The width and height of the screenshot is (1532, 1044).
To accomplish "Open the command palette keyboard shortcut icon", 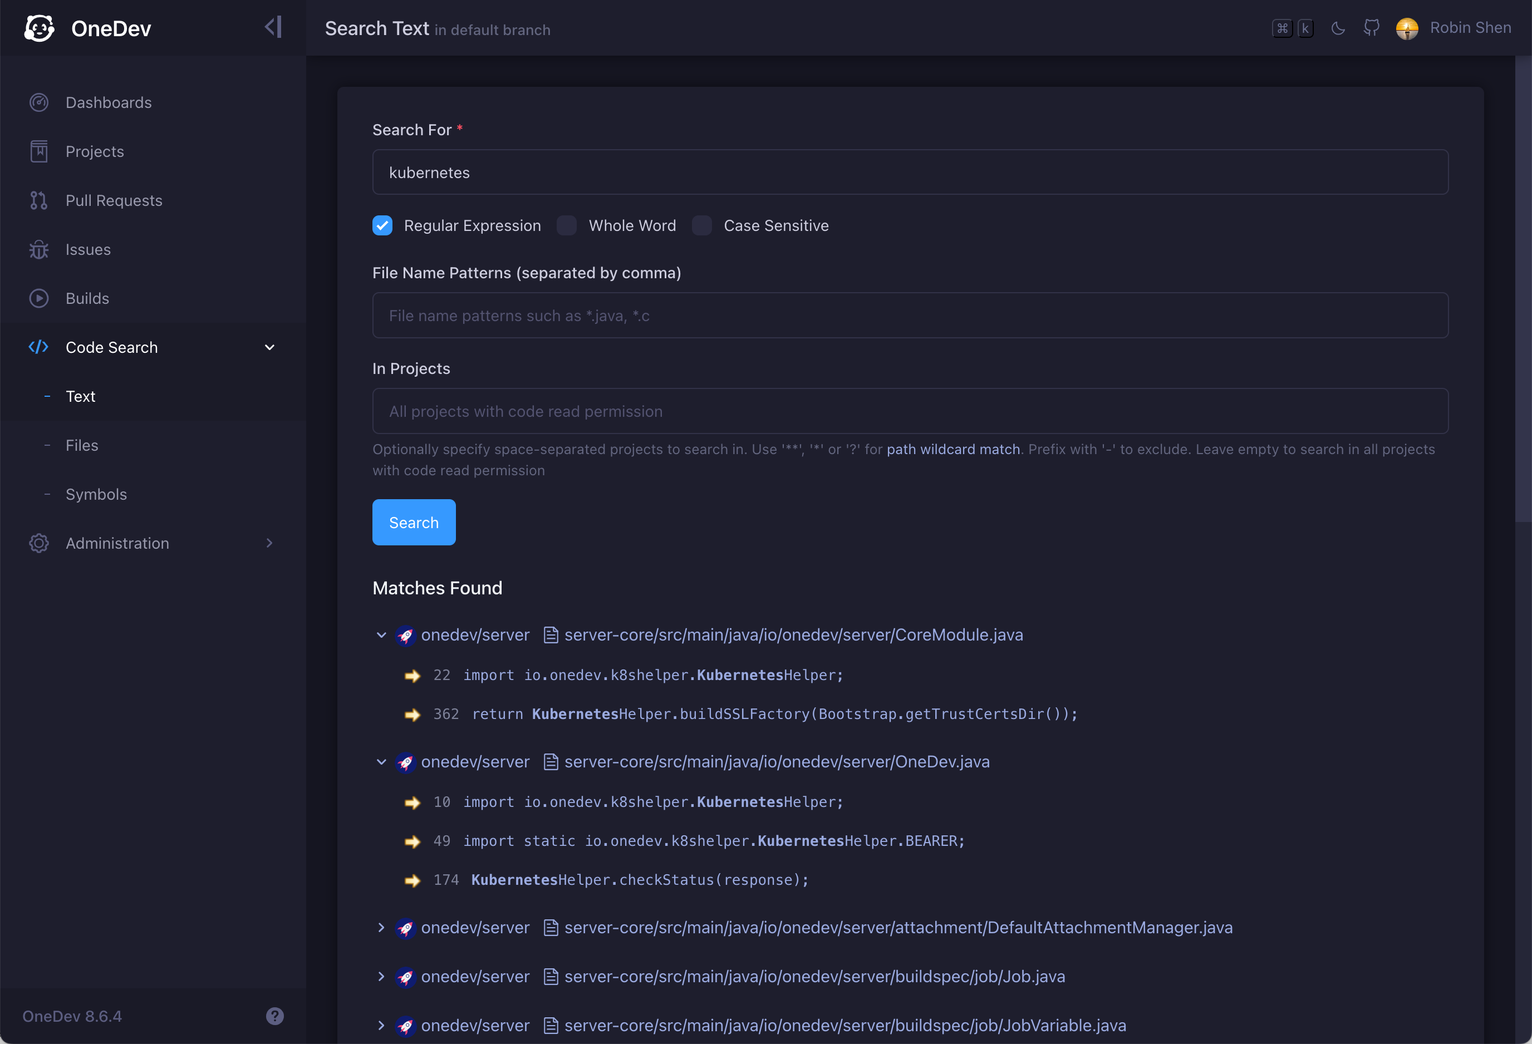I will 1292,28.
